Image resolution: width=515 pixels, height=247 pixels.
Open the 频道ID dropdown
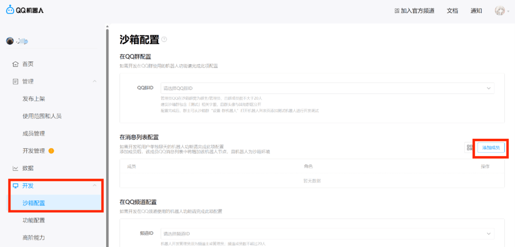[x=327, y=234]
